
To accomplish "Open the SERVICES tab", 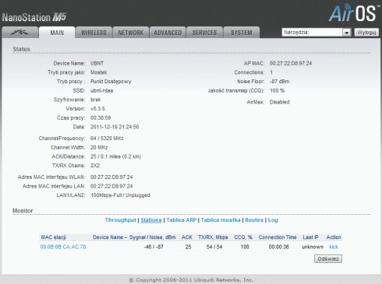I will [x=204, y=33].
